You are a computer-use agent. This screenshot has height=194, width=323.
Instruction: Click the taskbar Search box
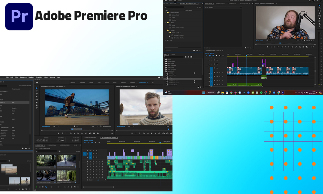click(211, 93)
